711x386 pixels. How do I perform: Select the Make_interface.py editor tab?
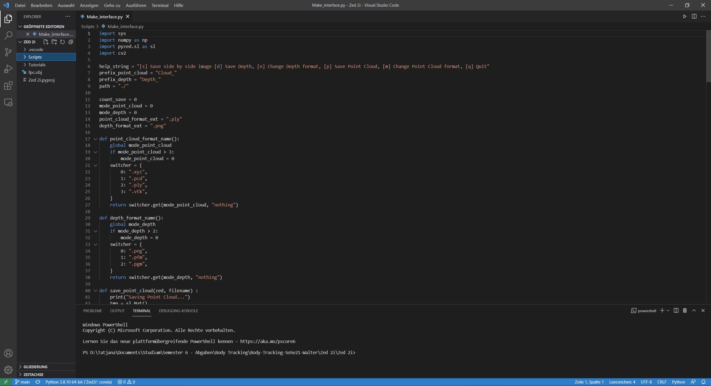(x=105, y=17)
